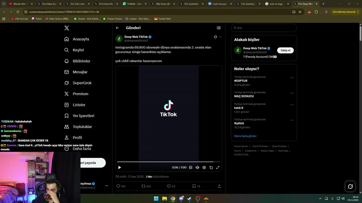Reload the browser page
Image resolution: width=362 pixels, height=203 pixels.
coord(18,12)
